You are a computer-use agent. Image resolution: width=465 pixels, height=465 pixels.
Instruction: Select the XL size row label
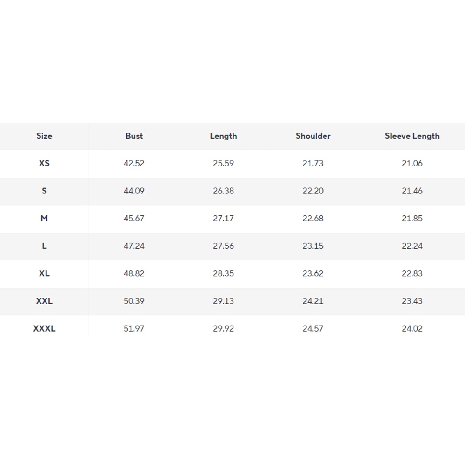(x=44, y=273)
